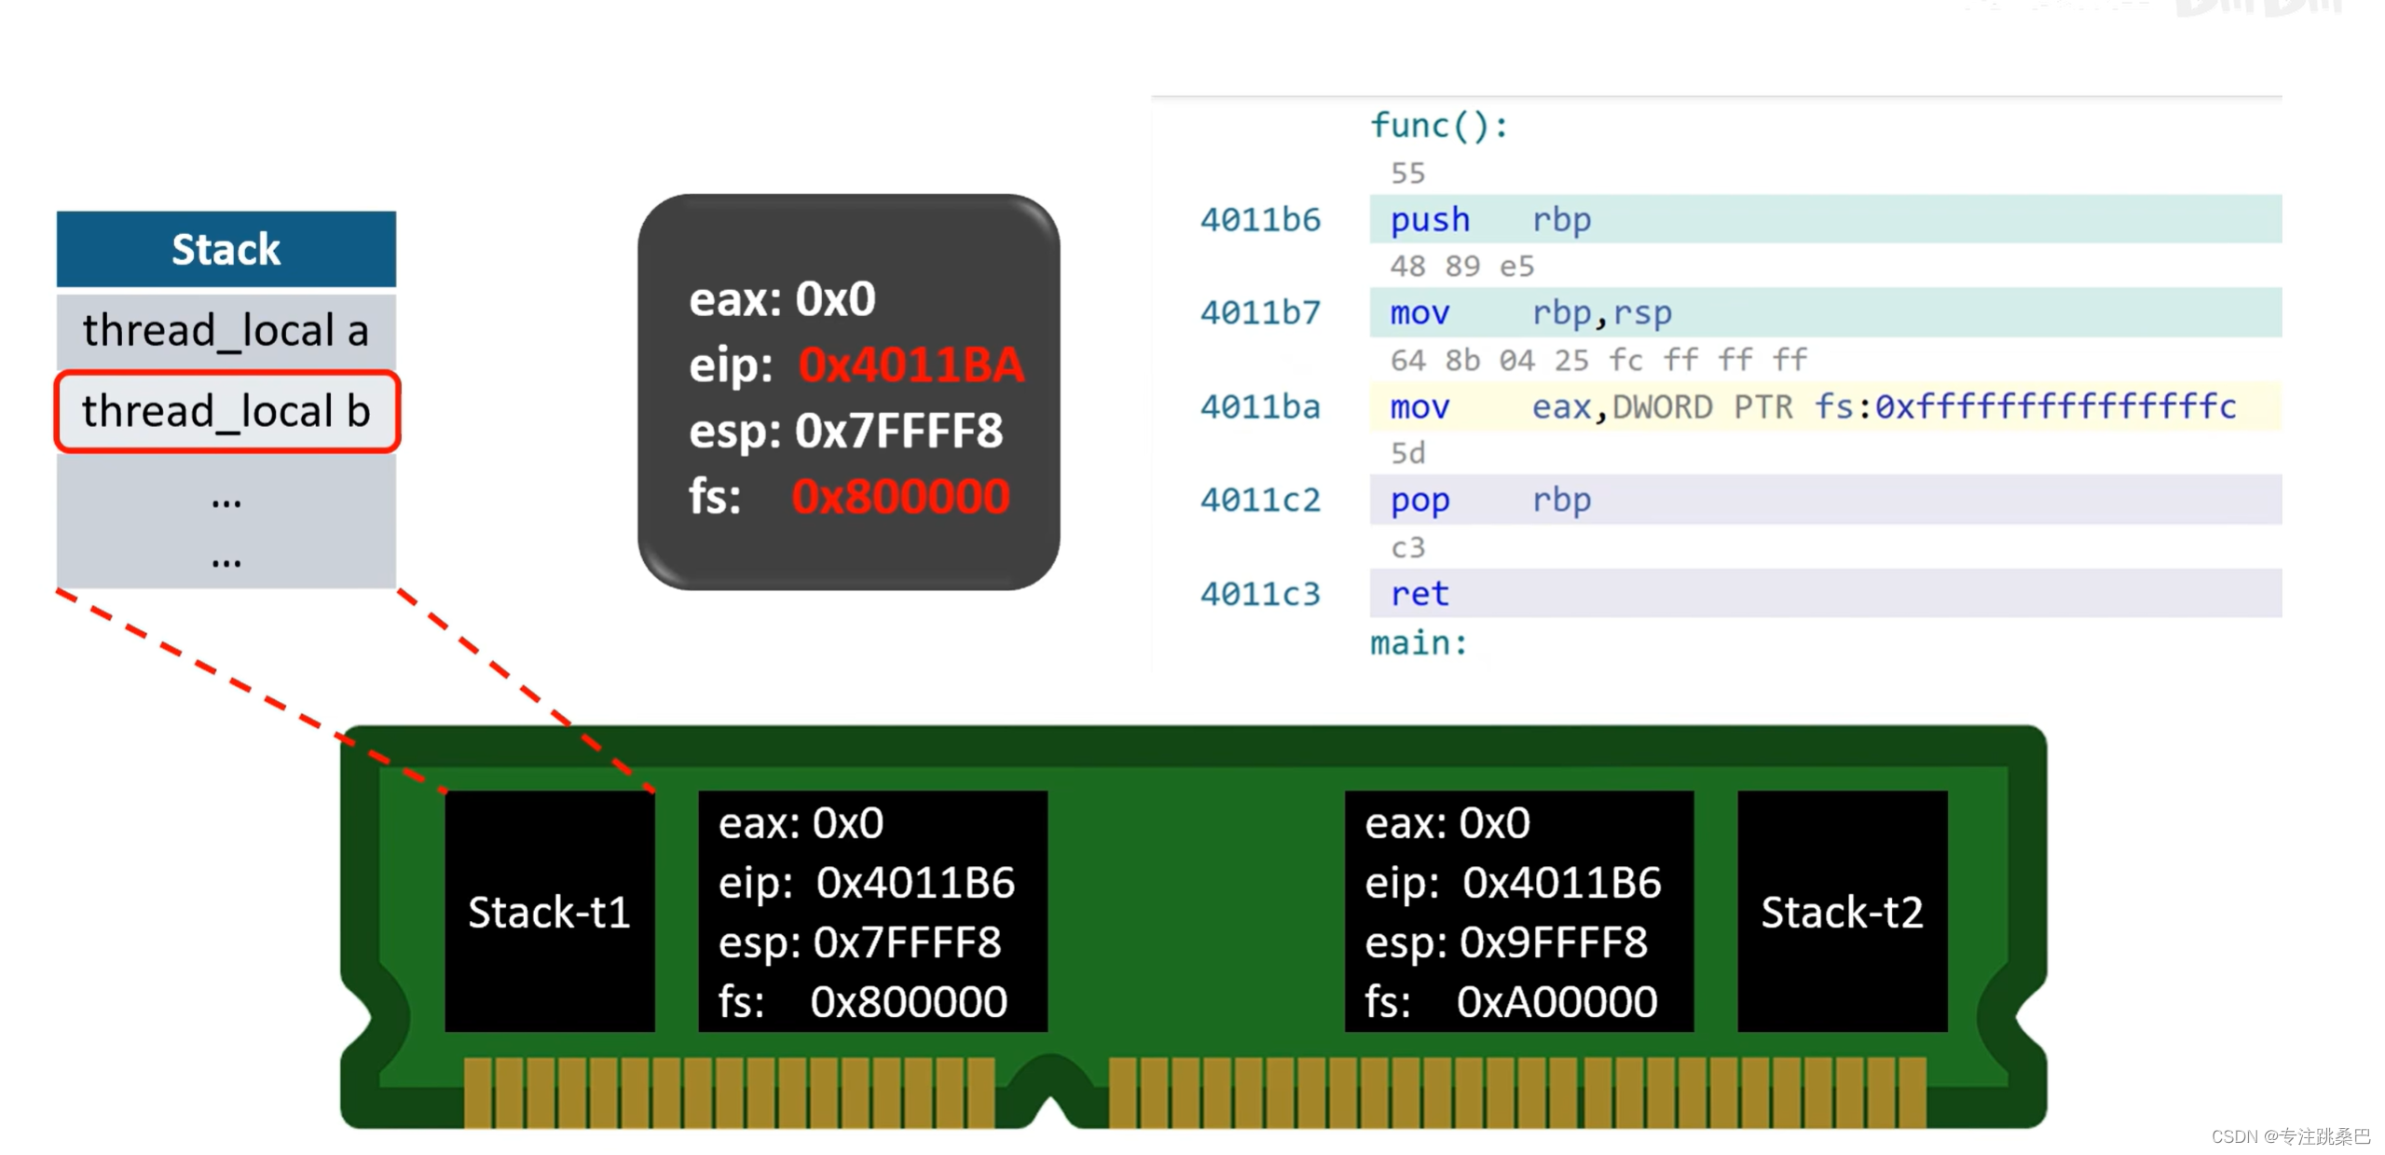The height and width of the screenshot is (1155, 2385).
Task: Click the pop rbp instruction line
Action: click(1491, 501)
